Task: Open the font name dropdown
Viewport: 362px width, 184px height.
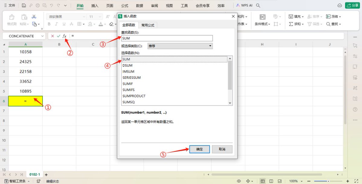Action: [x=84, y=17]
